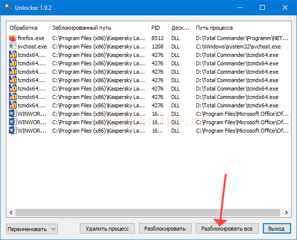This screenshot has height=240, width=297.
Task: Select the middle WINWORD Word icon
Action: 13,122
